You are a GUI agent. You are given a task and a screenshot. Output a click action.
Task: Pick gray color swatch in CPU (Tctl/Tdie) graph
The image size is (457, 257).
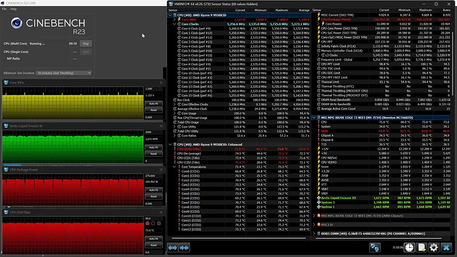coord(159,223)
